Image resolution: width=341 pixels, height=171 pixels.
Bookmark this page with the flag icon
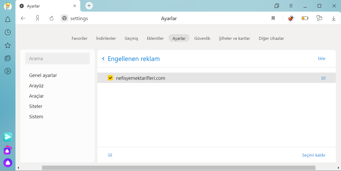(x=273, y=18)
